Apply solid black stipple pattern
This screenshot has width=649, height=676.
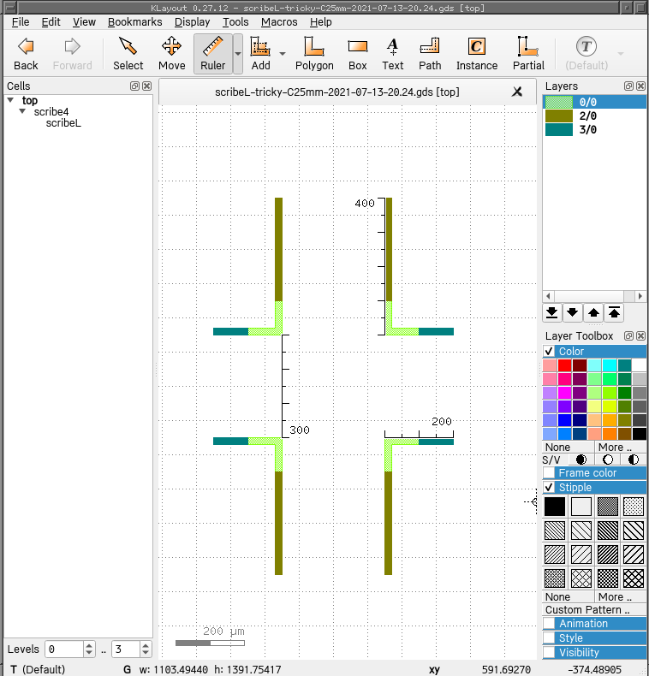pyautogui.click(x=555, y=506)
